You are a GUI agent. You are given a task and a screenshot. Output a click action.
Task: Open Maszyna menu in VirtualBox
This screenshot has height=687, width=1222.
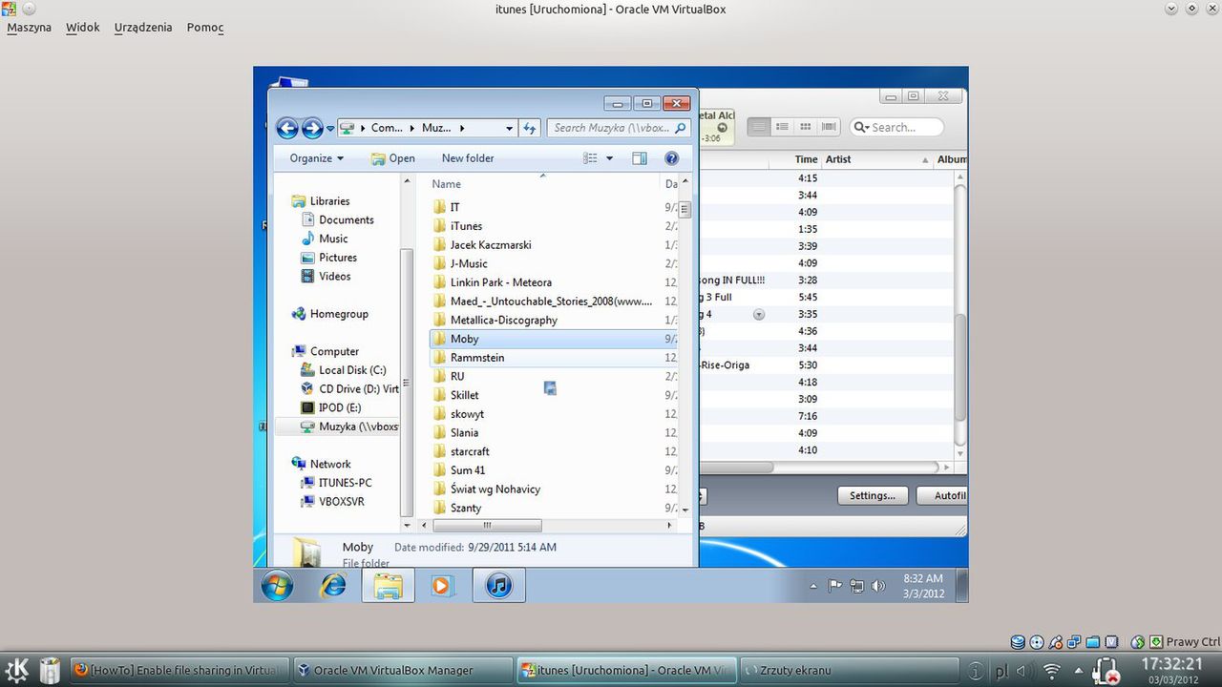tap(29, 28)
